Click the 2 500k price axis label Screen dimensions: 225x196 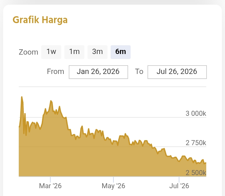click(x=196, y=173)
